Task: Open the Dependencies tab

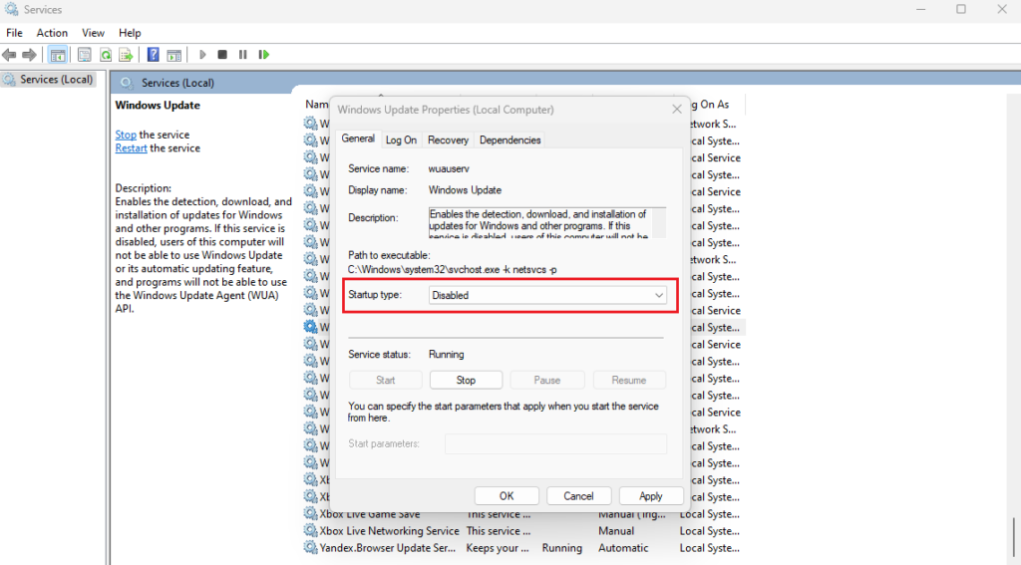Action: coord(510,141)
